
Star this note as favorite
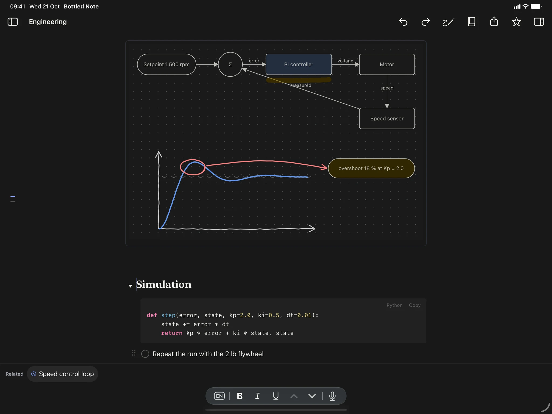(516, 22)
